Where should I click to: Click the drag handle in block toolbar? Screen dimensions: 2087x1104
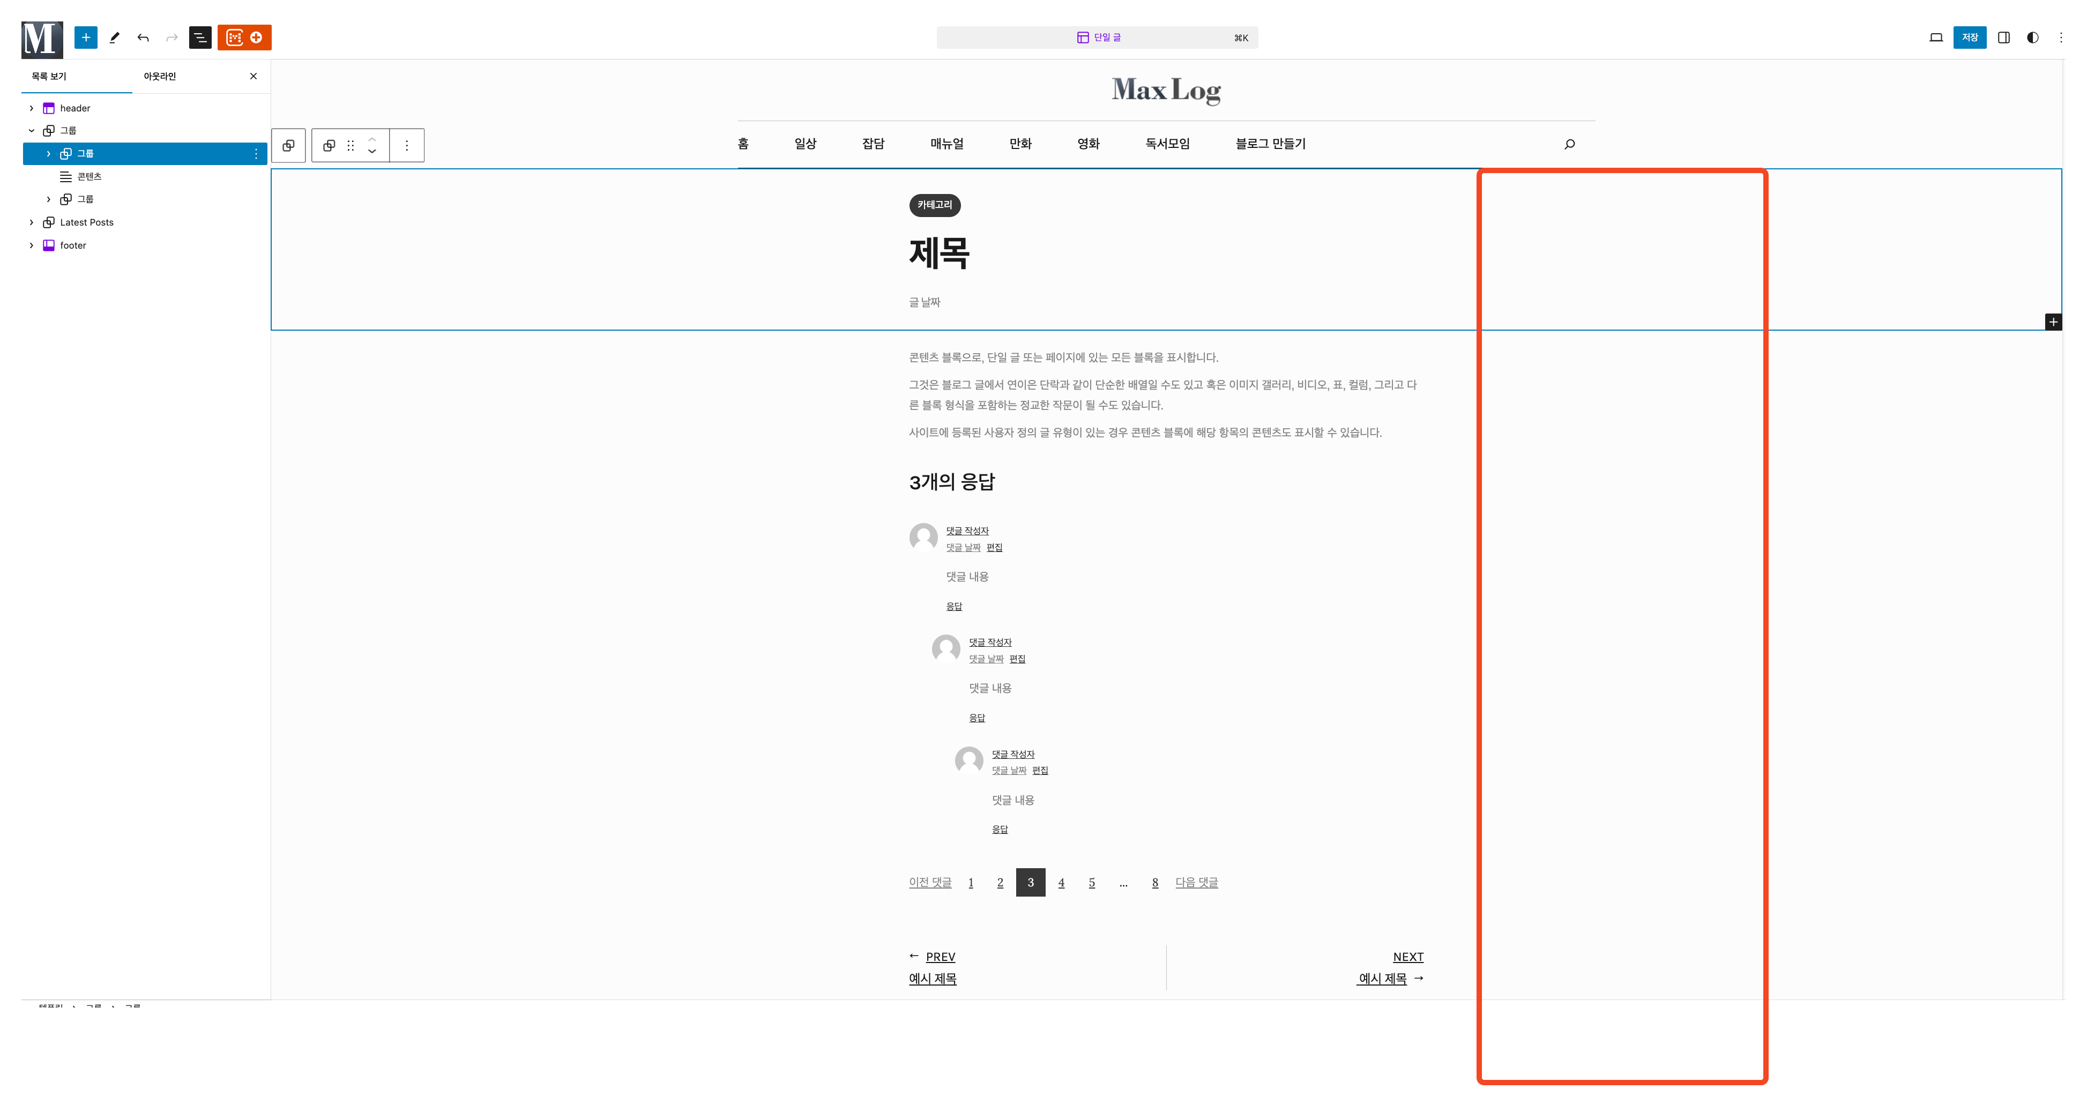351,146
